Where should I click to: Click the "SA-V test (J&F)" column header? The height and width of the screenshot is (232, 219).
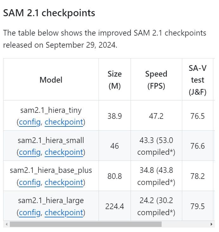(x=197, y=80)
